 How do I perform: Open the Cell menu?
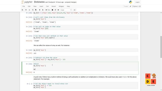(47, 6)
